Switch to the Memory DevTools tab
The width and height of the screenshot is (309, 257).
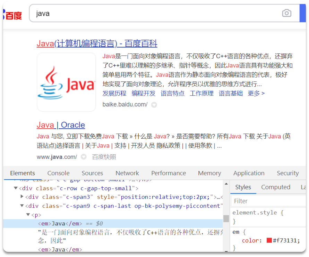[209, 173]
